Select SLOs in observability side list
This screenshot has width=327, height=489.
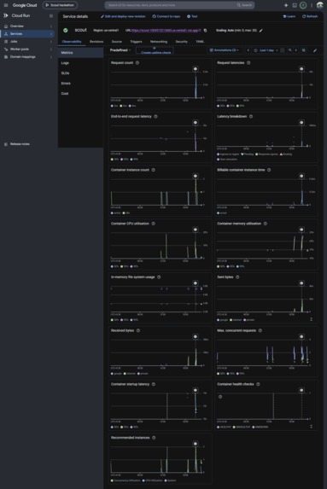81,73
